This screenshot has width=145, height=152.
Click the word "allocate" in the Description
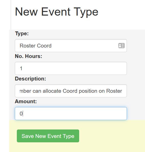click(52, 91)
